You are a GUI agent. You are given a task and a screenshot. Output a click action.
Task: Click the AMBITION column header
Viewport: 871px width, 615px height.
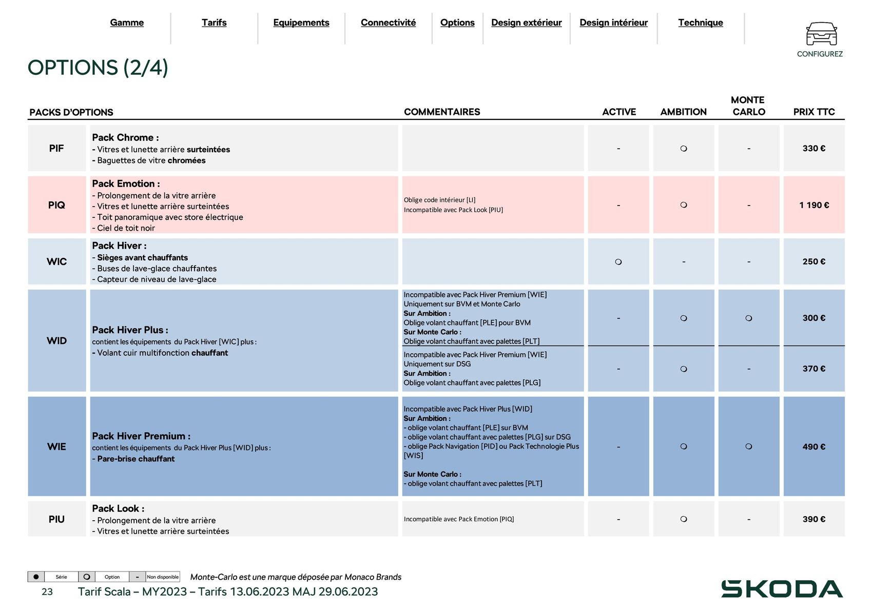684,112
